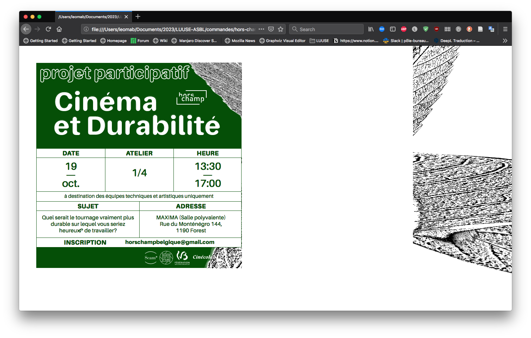Open page actions three-dot menu

[x=261, y=29]
